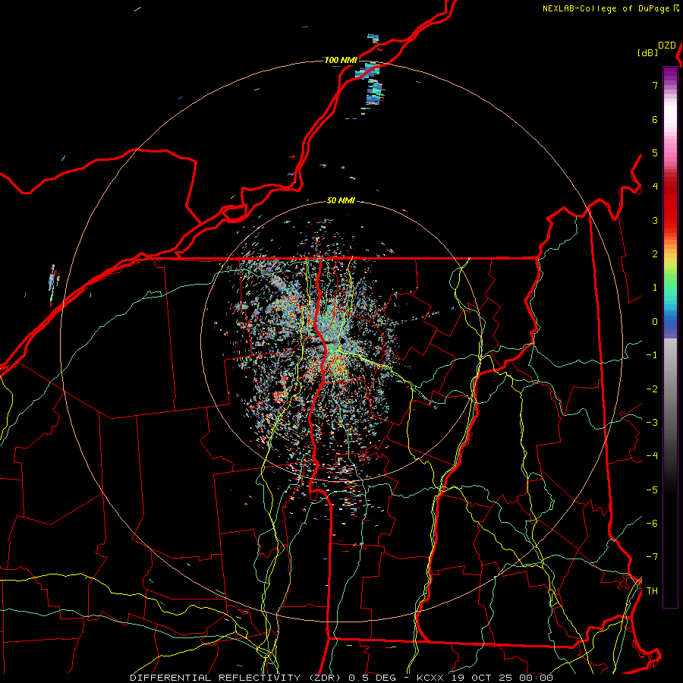This screenshot has width=683, height=683.
Task: Click the 100 NMI range ring label
Action: 341,60
